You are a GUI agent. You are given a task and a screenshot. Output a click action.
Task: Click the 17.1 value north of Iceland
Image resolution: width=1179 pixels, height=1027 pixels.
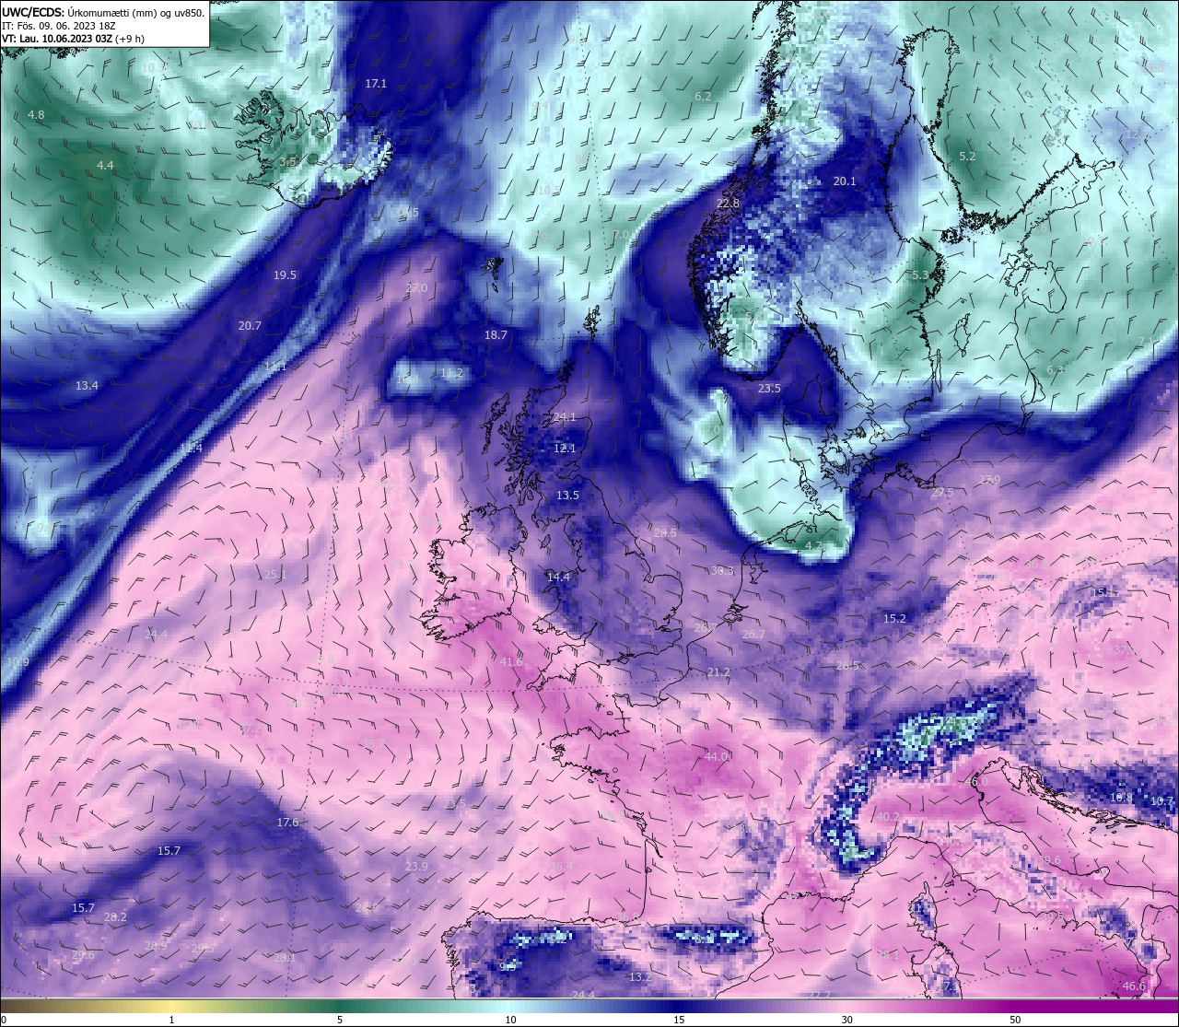(x=376, y=83)
